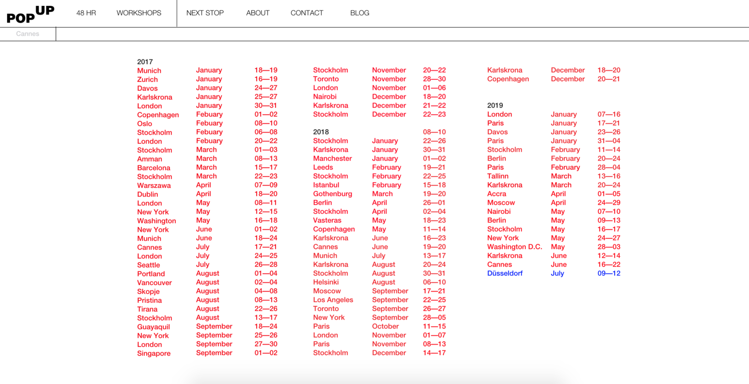Click Berlin February 20—24 entry
Viewport: 749px width, 384px height.
coord(554,159)
